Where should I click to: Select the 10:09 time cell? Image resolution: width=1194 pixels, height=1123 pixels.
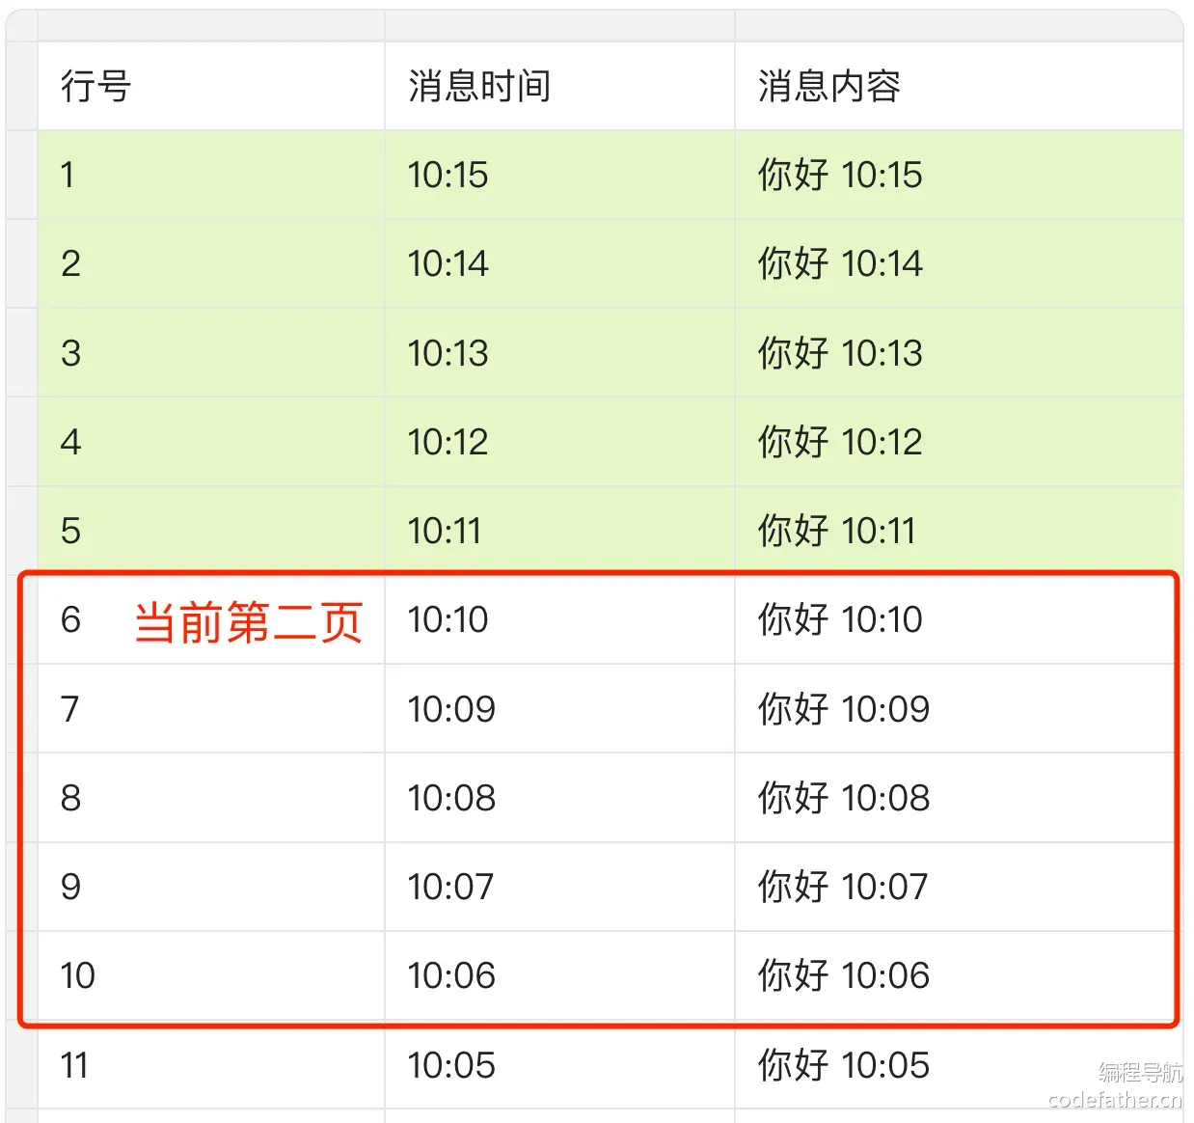[559, 709]
